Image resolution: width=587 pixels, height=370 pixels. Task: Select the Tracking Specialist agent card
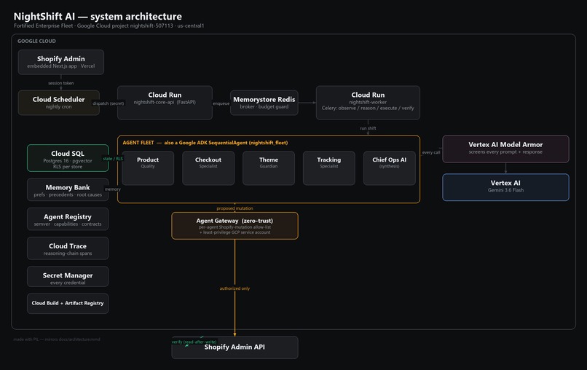(329, 168)
